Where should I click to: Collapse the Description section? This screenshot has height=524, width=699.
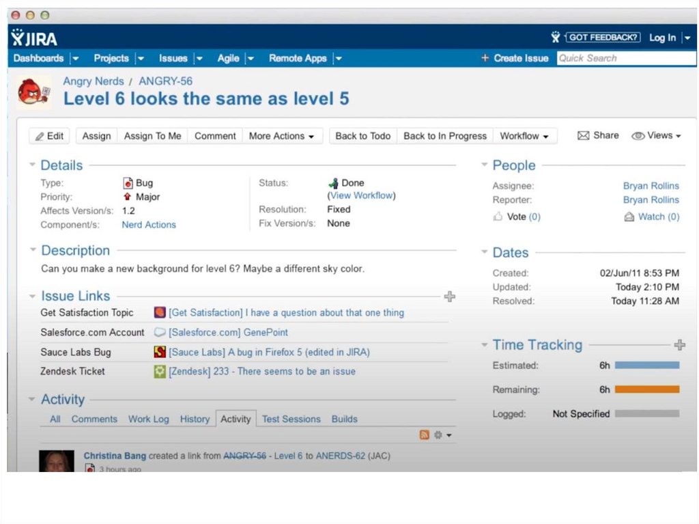tap(33, 249)
